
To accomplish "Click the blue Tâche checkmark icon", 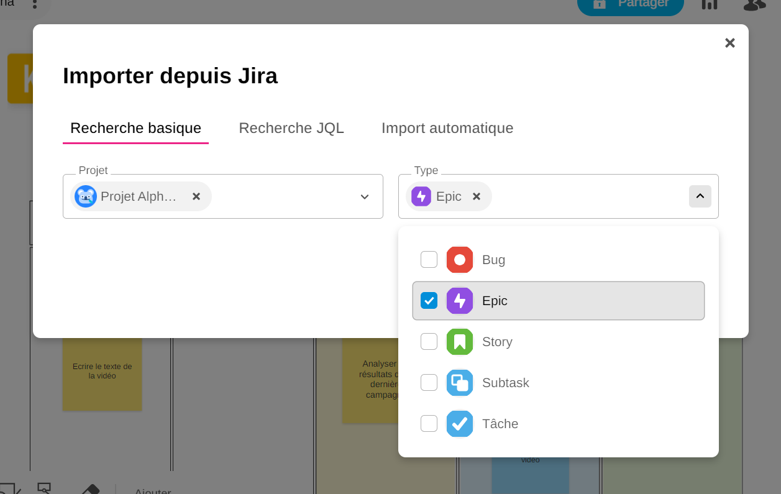I will (x=460, y=424).
